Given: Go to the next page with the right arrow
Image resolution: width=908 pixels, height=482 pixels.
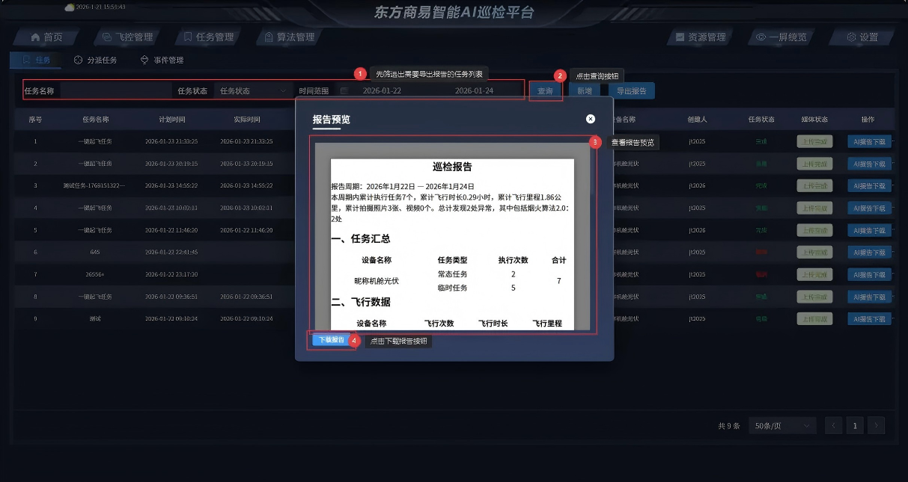Looking at the screenshot, I should point(876,425).
